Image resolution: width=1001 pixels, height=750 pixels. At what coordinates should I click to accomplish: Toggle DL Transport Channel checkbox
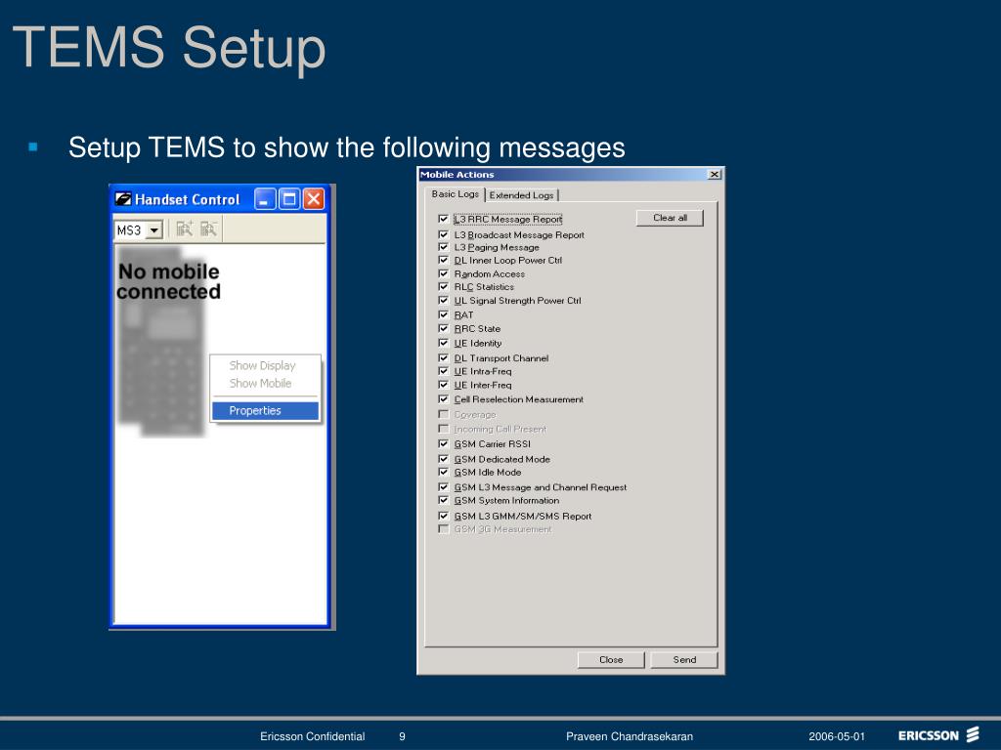[443, 357]
